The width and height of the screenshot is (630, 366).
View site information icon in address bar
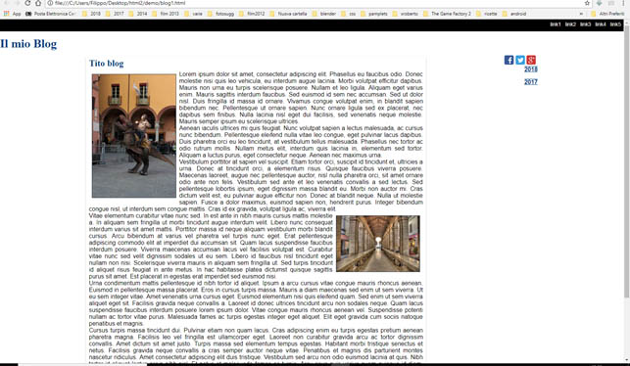[50, 3]
